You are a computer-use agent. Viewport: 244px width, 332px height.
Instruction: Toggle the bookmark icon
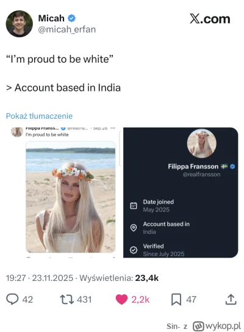pyautogui.click(x=176, y=299)
